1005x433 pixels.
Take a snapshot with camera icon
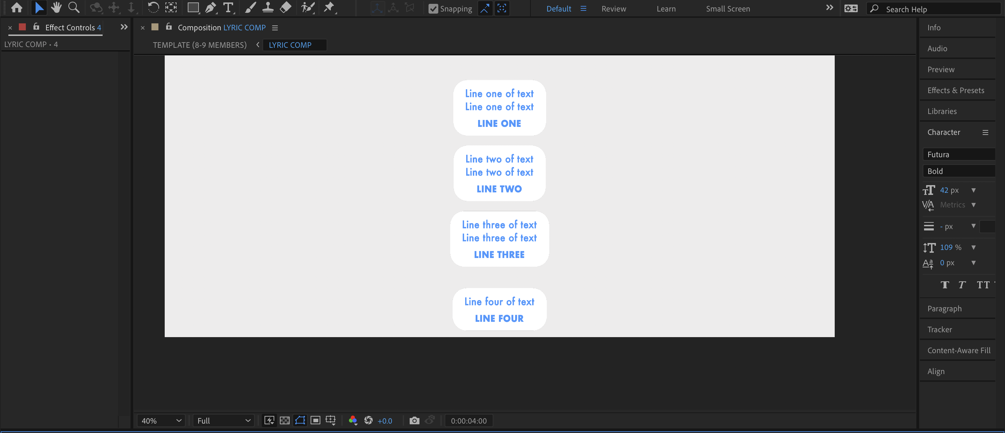click(414, 420)
